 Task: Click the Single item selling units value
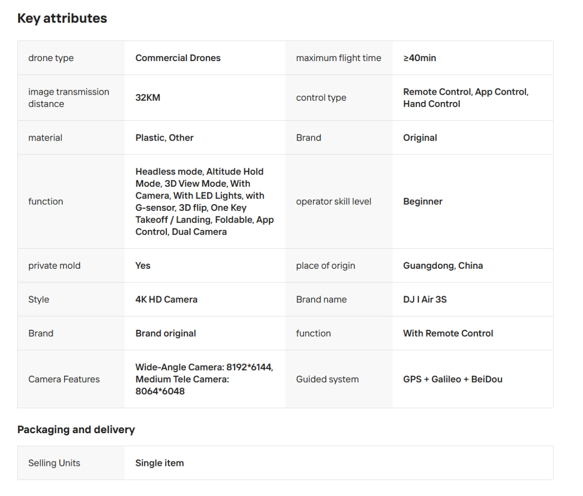coord(159,463)
